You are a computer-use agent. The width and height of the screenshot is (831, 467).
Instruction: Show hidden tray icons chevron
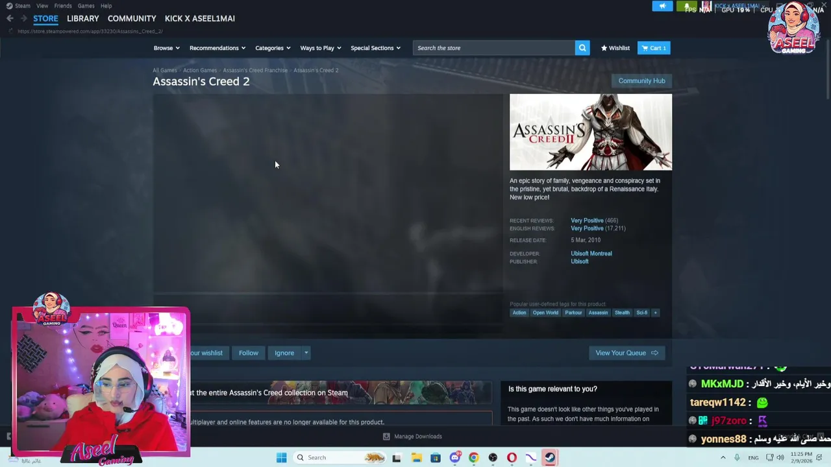pos(723,458)
